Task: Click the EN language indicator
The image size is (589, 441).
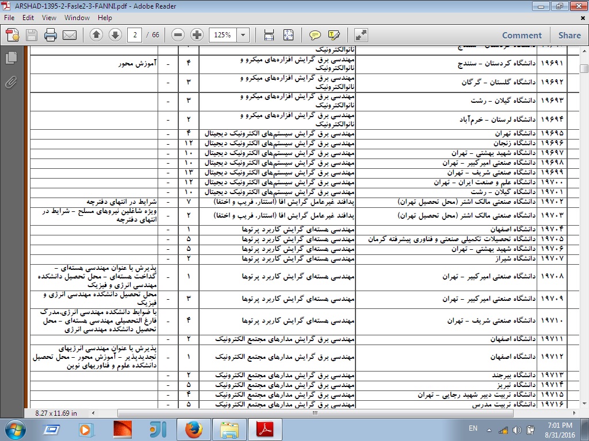Action: coord(473,428)
